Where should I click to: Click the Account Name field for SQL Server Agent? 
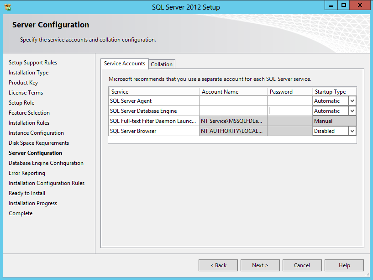click(x=233, y=101)
